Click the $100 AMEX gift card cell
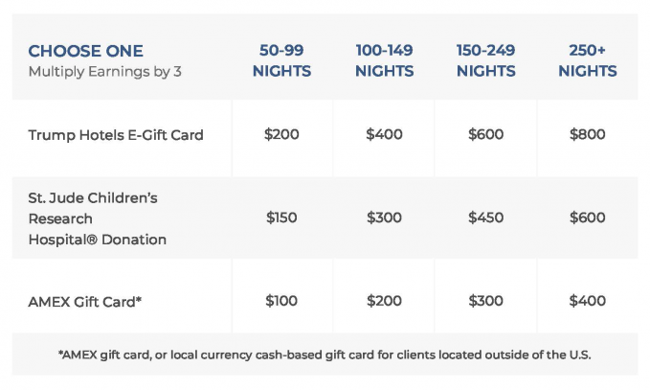Image resolution: width=650 pixels, height=390 pixels. [x=281, y=301]
